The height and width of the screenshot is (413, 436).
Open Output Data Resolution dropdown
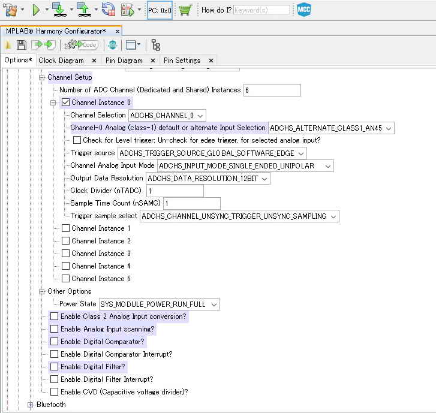[x=208, y=179]
